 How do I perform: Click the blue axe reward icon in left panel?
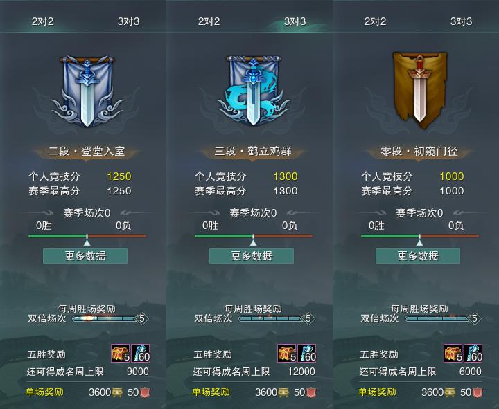click(140, 353)
